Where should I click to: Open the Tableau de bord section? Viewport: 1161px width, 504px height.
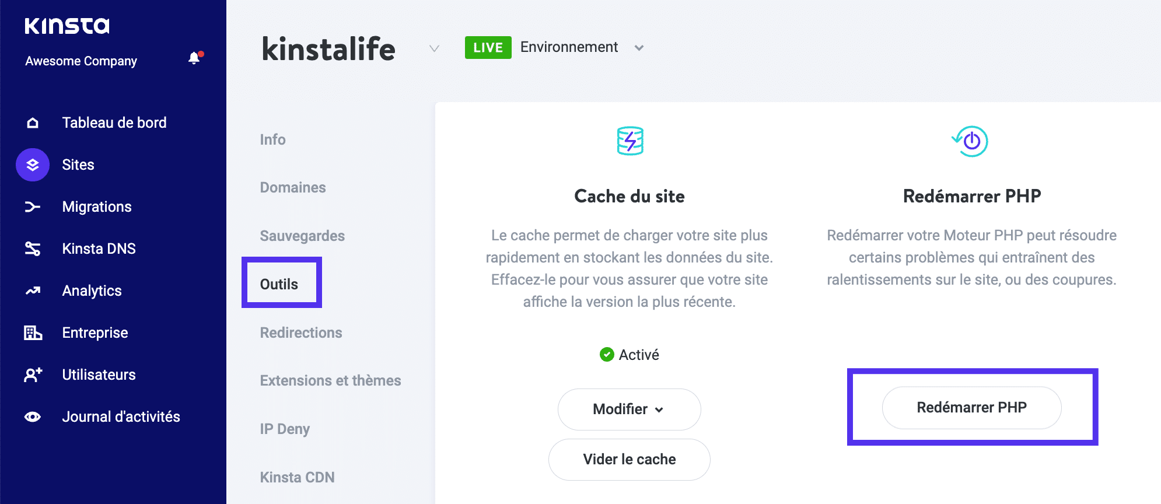coord(114,123)
